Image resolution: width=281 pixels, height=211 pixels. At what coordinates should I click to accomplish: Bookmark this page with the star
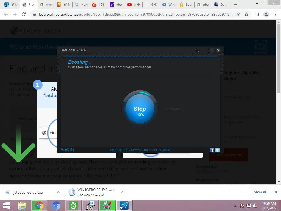[x=247, y=14]
